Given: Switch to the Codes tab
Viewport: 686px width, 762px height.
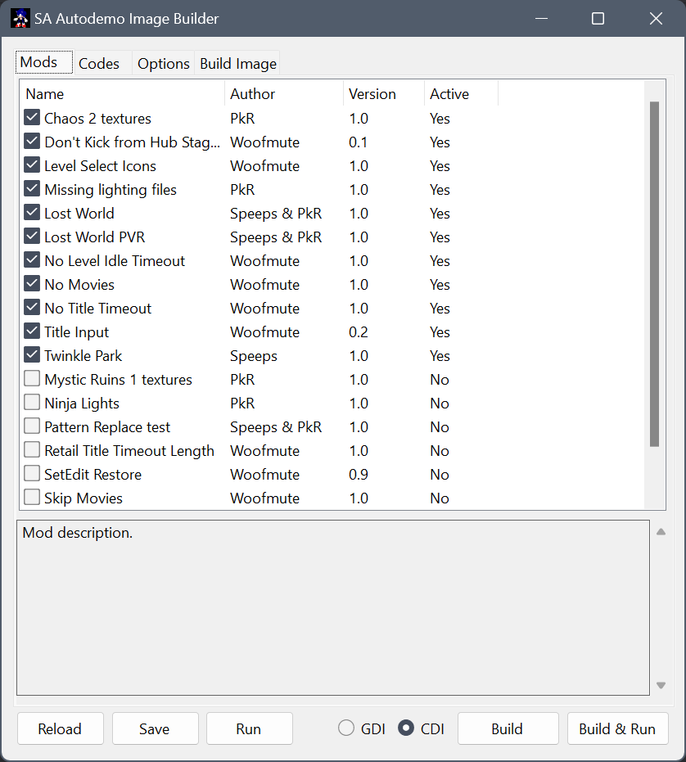Looking at the screenshot, I should 99,63.
